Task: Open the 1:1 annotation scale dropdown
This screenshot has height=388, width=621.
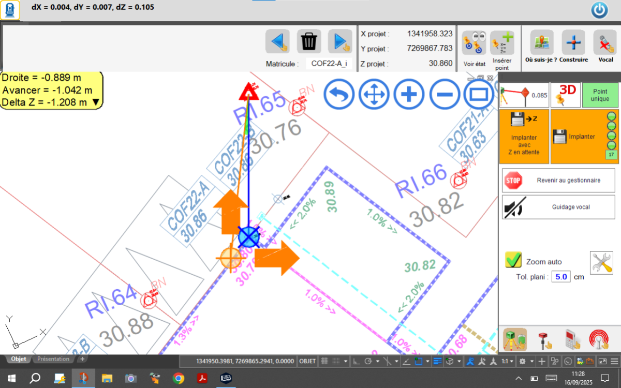Action: [x=511, y=361]
